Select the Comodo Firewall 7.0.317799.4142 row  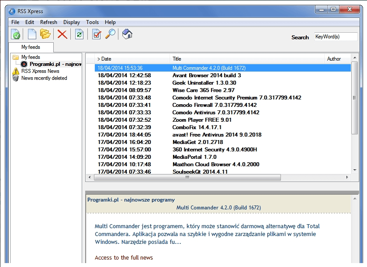[x=222, y=105]
